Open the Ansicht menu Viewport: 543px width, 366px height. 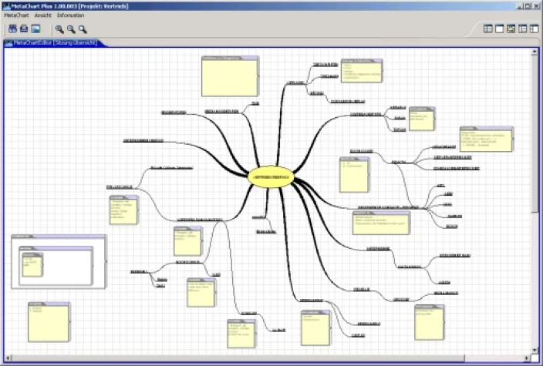click(43, 15)
